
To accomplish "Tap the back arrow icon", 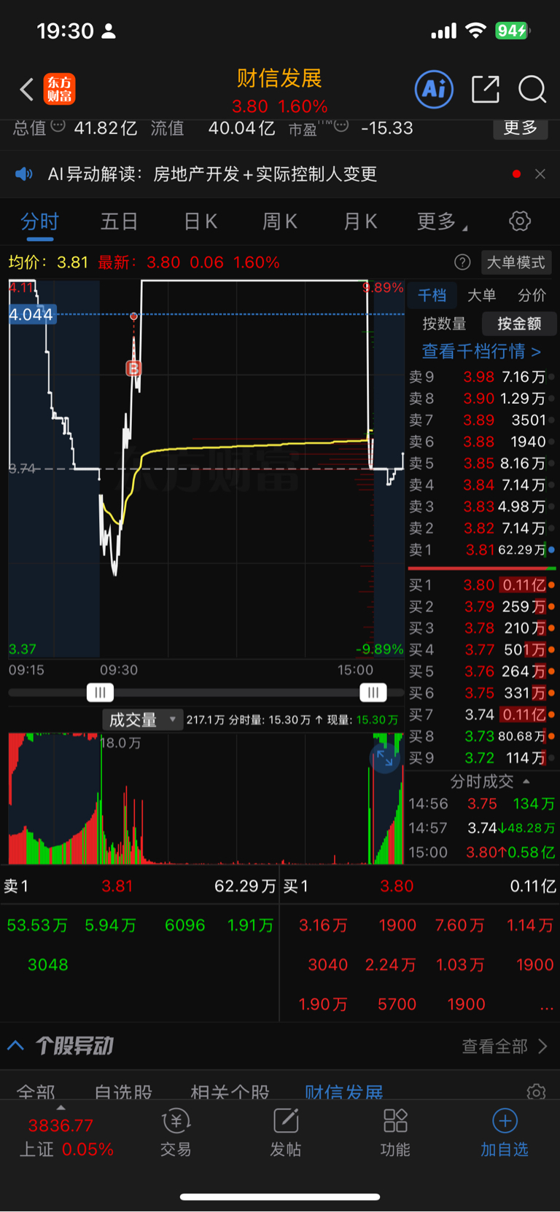I will click(x=27, y=90).
